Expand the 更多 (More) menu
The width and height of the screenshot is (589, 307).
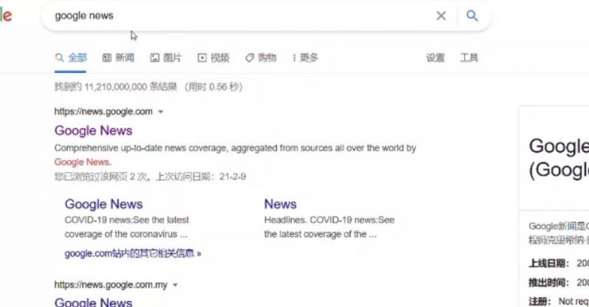pos(304,58)
